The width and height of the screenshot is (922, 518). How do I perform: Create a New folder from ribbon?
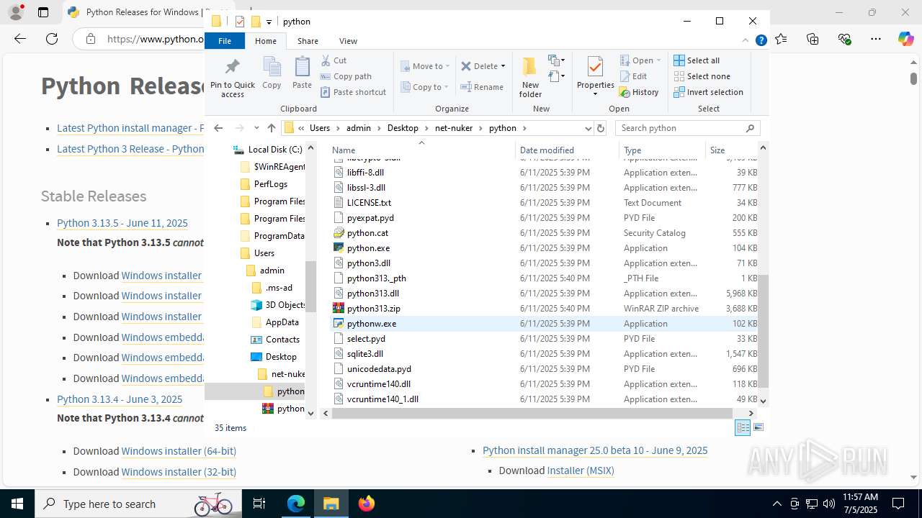(x=530, y=78)
